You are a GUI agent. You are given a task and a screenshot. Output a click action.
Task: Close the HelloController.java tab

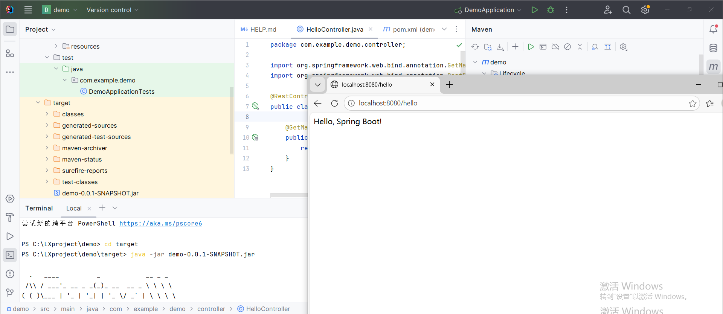(x=371, y=29)
